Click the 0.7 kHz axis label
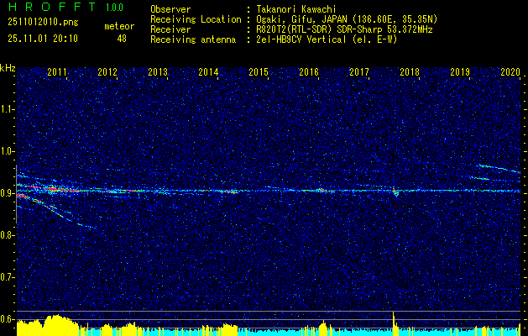 tap(8, 277)
